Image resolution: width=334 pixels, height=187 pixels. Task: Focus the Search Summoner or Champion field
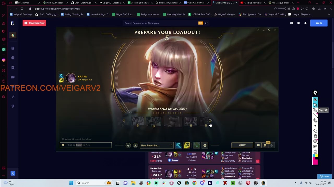point(160,23)
